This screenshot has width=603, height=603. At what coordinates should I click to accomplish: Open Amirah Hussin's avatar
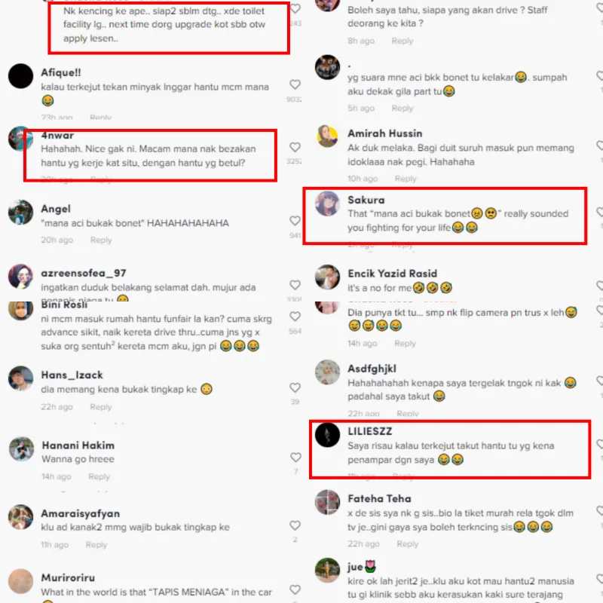tap(327, 136)
